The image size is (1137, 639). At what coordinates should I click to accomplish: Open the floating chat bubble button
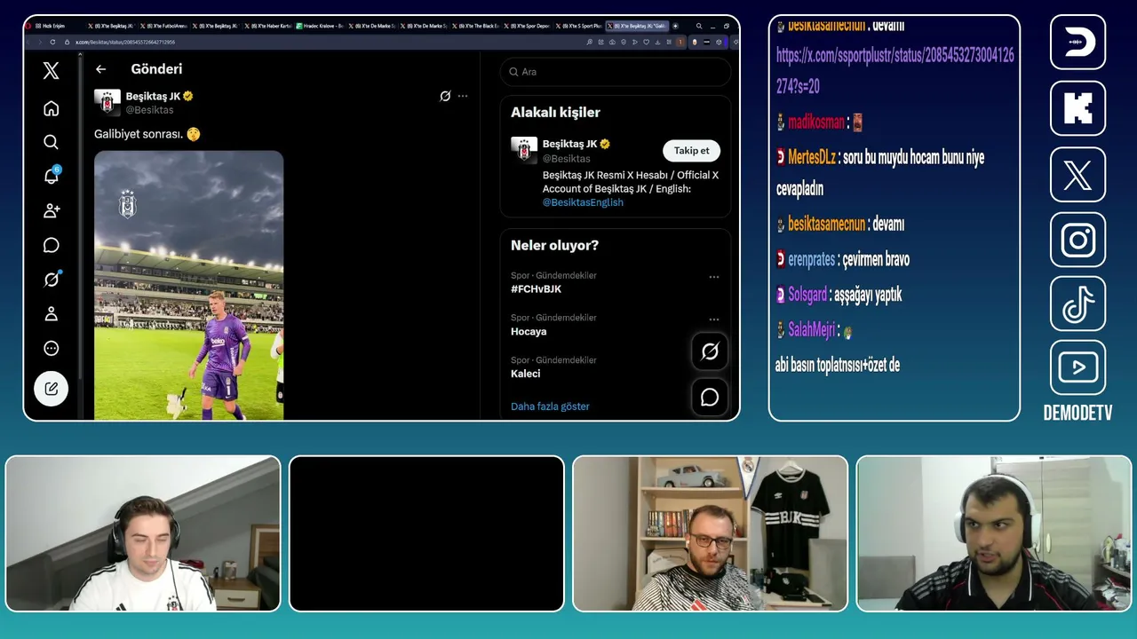point(710,397)
